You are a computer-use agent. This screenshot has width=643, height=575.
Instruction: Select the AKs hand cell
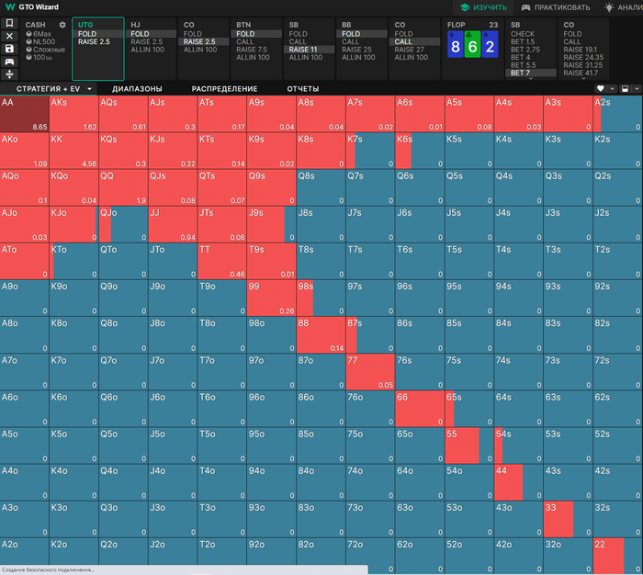coord(73,114)
